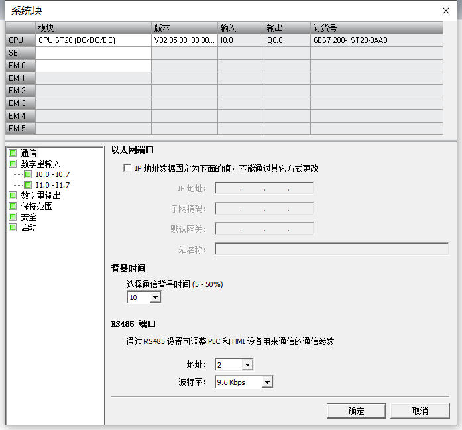Click the green icon beside 启动
This screenshot has height=430, width=462.
(13, 227)
